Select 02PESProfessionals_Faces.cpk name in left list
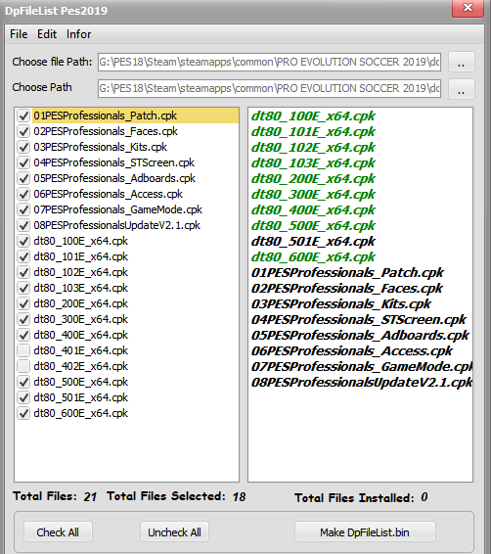The image size is (491, 554). (x=106, y=131)
